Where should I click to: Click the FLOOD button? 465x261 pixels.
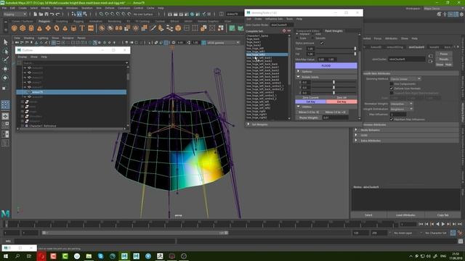click(x=326, y=66)
